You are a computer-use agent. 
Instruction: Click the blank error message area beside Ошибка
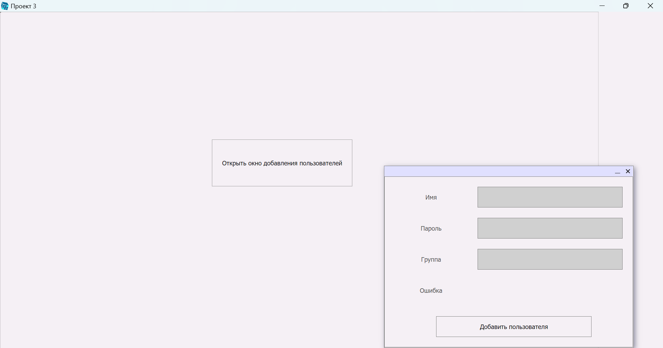[x=550, y=291]
